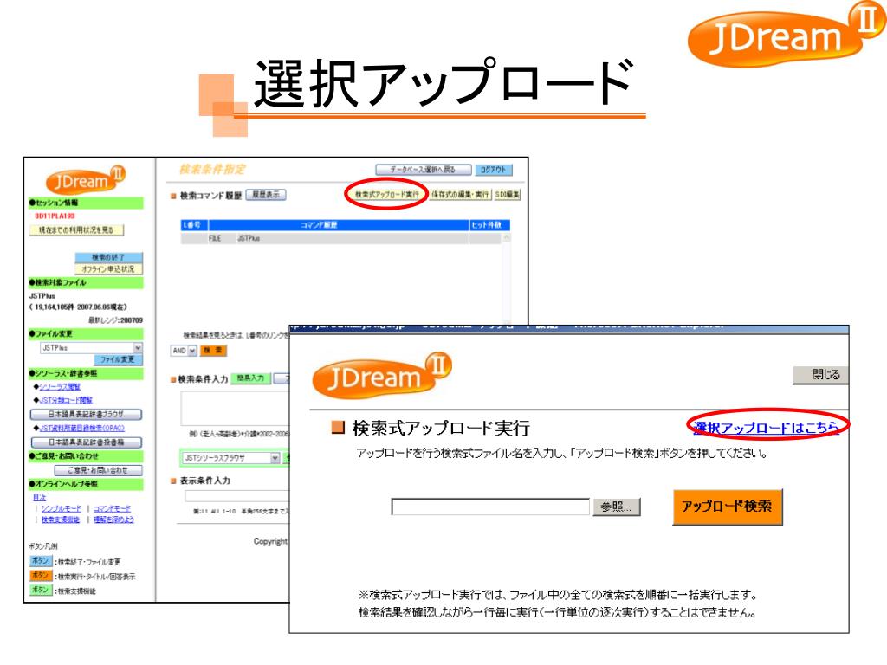Image resolution: width=887 pixels, height=665 pixels.
Task: Click 現在までの利用状況を見る button
Action: pyautogui.click(x=76, y=230)
